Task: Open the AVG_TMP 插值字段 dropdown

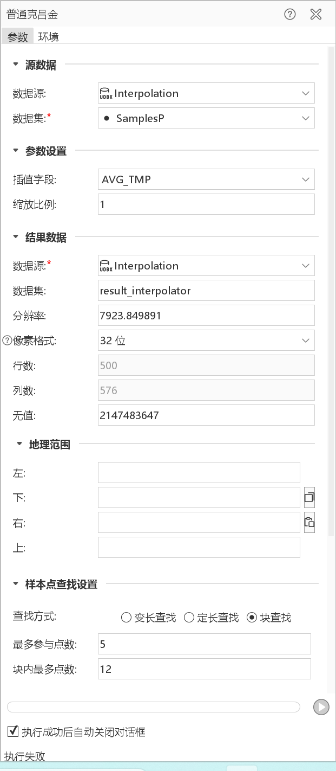Action: [206, 179]
